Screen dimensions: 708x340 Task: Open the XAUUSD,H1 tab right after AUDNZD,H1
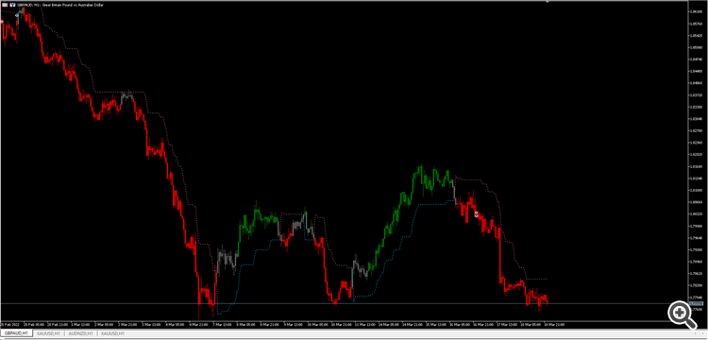tap(112, 333)
